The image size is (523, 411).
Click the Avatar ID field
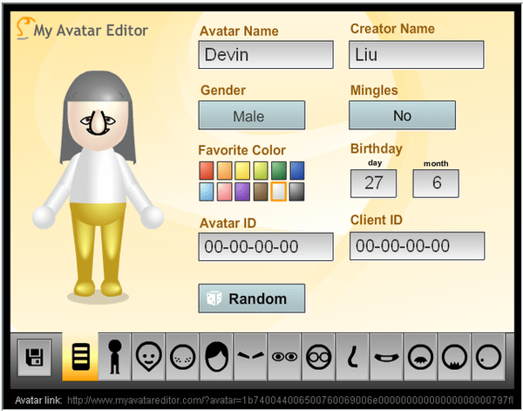tap(266, 247)
